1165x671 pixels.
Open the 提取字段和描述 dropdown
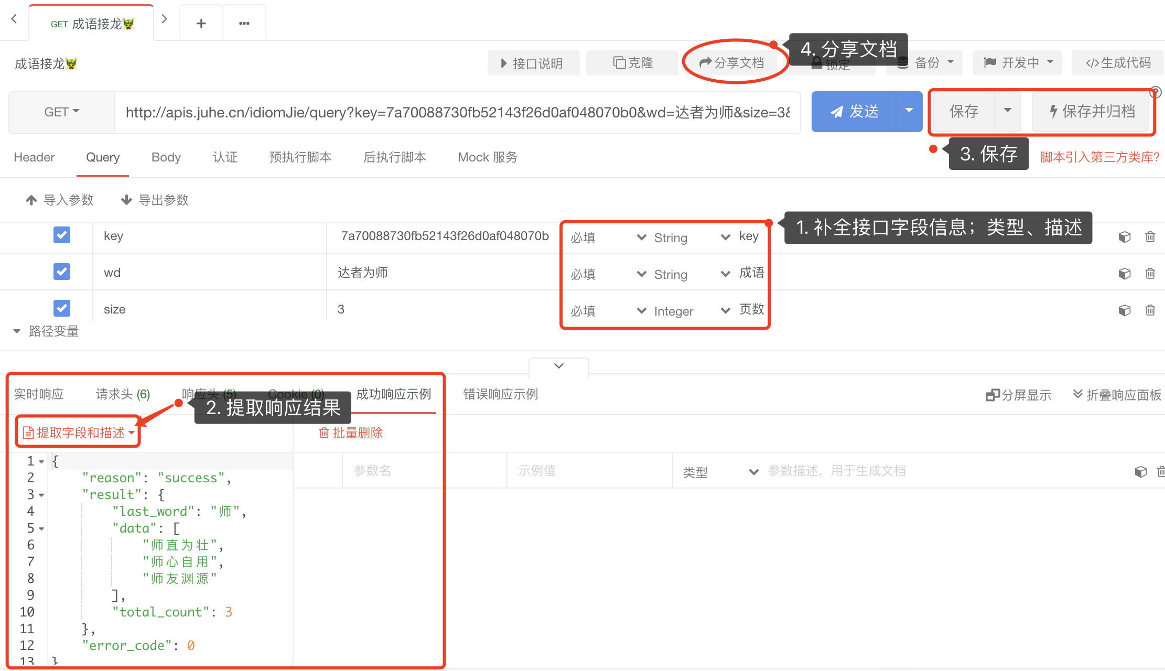[78, 432]
